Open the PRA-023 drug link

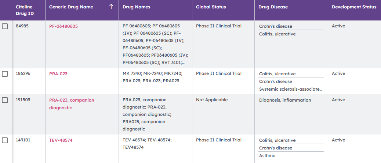coord(58,74)
